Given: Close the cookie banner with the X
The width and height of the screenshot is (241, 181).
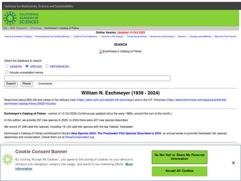Looking at the screenshot, I should tap(233, 163).
